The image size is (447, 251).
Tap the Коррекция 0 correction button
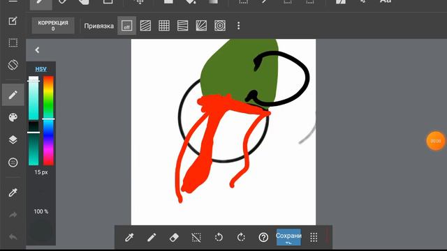[53, 26]
